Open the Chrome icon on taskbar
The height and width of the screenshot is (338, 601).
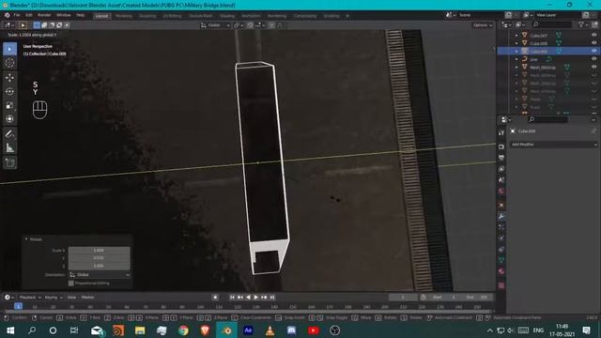click(x=184, y=330)
